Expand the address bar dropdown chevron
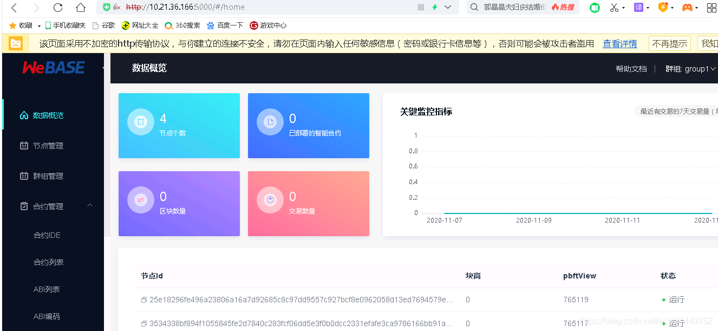Viewport: 718px width, 331px height. click(x=448, y=7)
